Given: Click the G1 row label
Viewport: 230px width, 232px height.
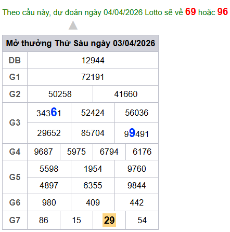Looking at the screenshot, I should (15, 77).
